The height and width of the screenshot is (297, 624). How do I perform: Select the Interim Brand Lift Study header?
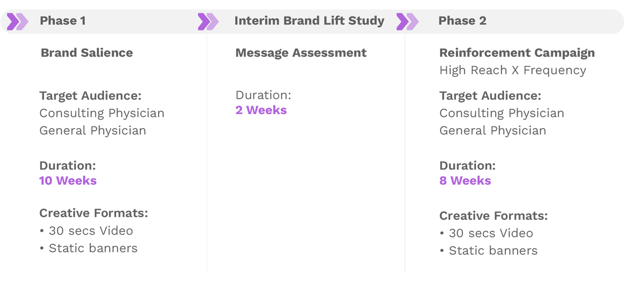[x=309, y=21]
